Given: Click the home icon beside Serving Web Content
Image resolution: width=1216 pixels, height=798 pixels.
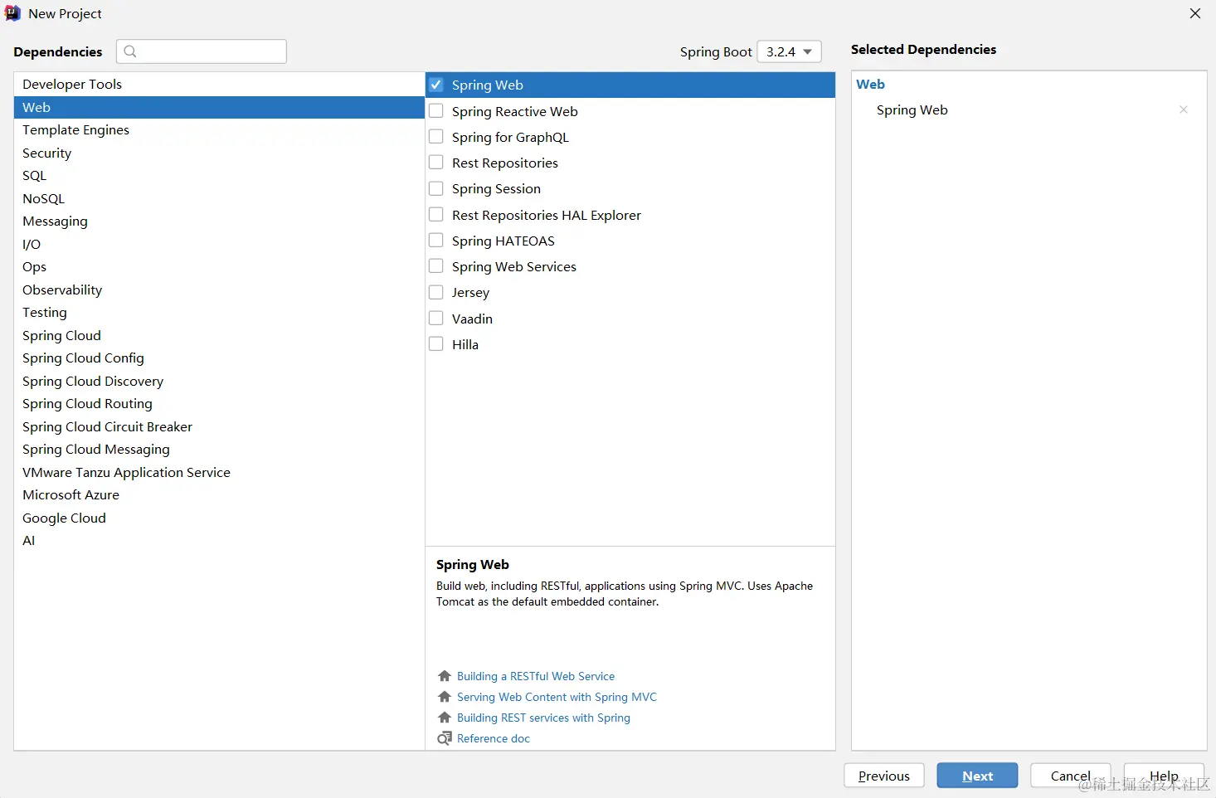Looking at the screenshot, I should [x=445, y=697].
